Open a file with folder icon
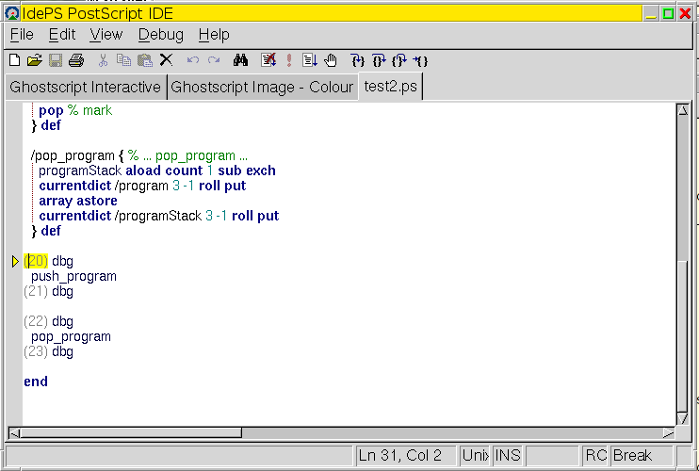 point(35,60)
